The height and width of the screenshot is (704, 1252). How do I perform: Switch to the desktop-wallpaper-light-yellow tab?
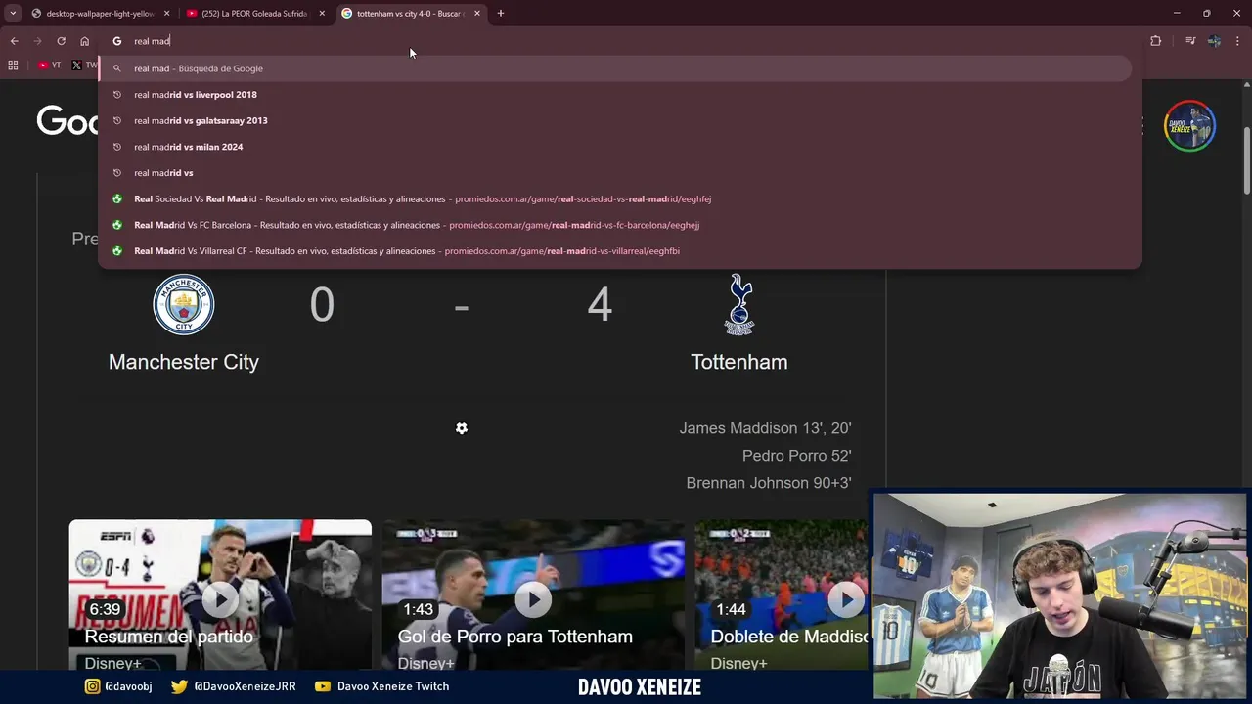pos(100,14)
